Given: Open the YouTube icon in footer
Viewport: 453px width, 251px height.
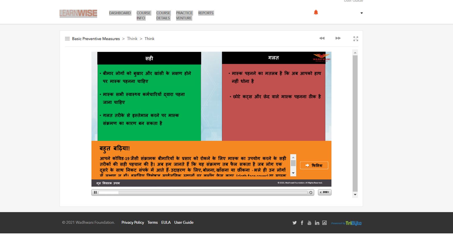Looking at the screenshot, I should point(309,223).
